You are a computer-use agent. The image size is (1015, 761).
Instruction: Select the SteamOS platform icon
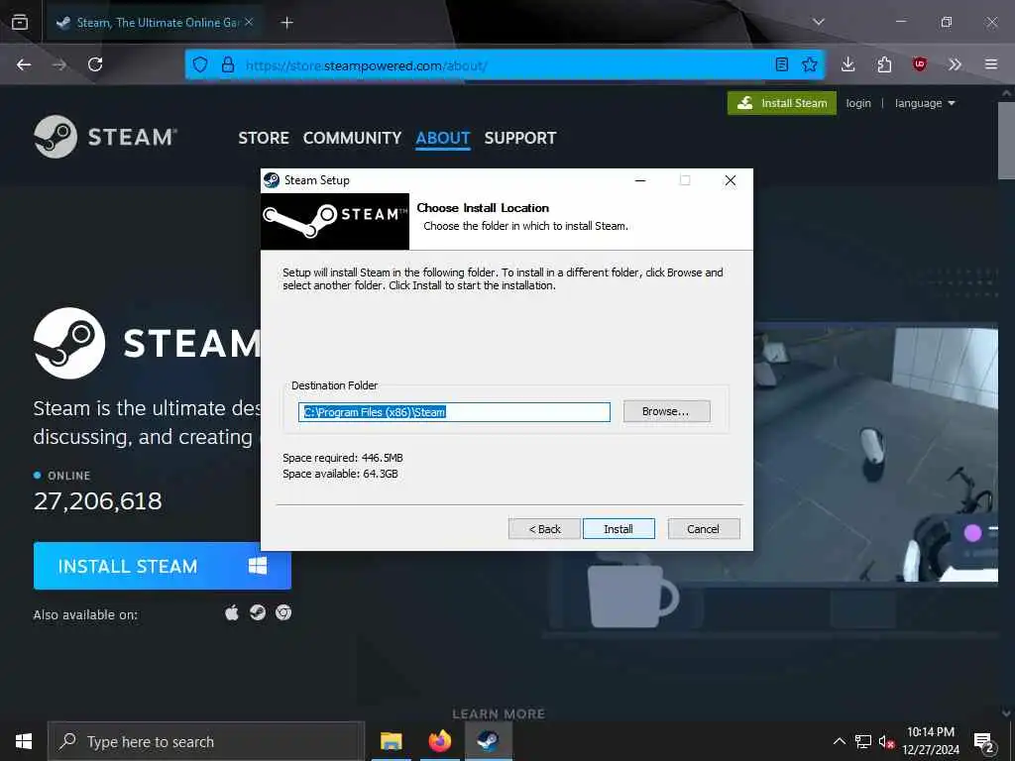coord(258,612)
